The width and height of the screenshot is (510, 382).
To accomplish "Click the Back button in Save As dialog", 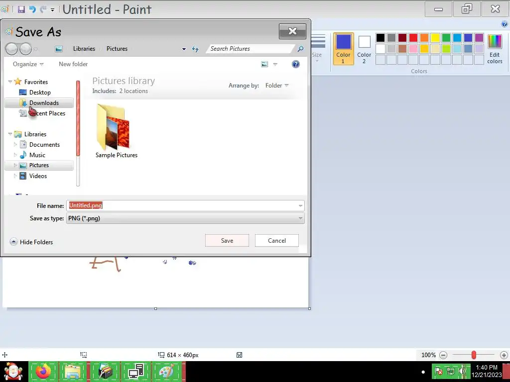I will tap(12, 49).
